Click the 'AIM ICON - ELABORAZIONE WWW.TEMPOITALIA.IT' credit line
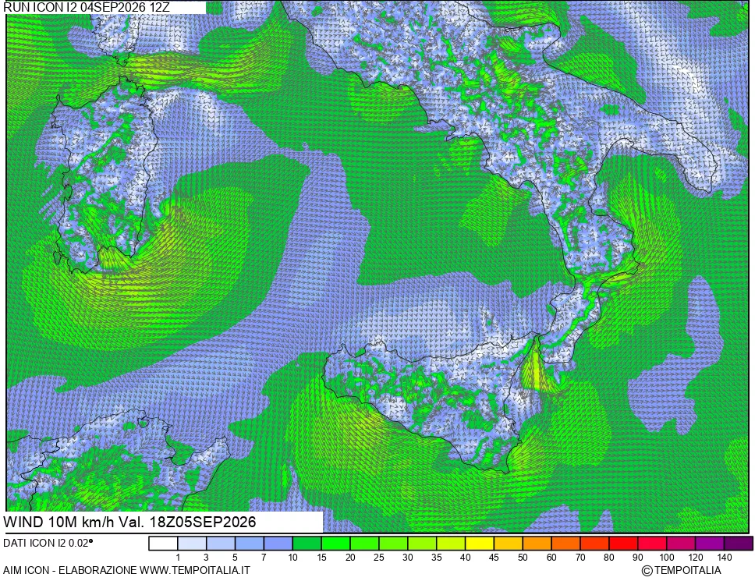The image size is (755, 581). (126, 570)
